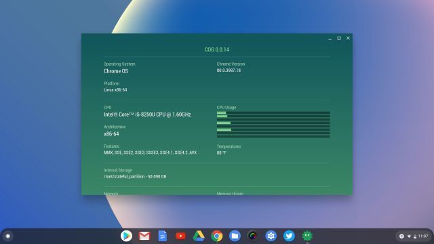The width and height of the screenshot is (434, 244).
Task: Open the Files app icon
Action: tap(235, 236)
